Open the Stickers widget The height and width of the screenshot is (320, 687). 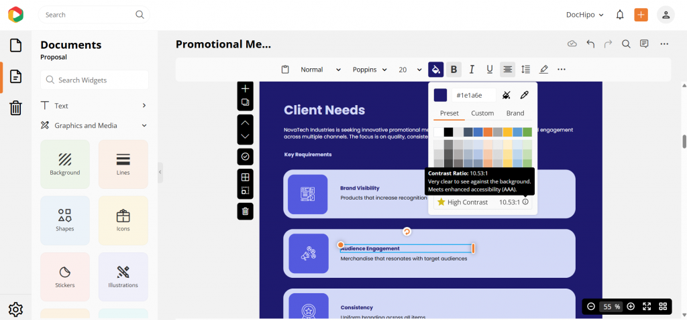pos(65,276)
